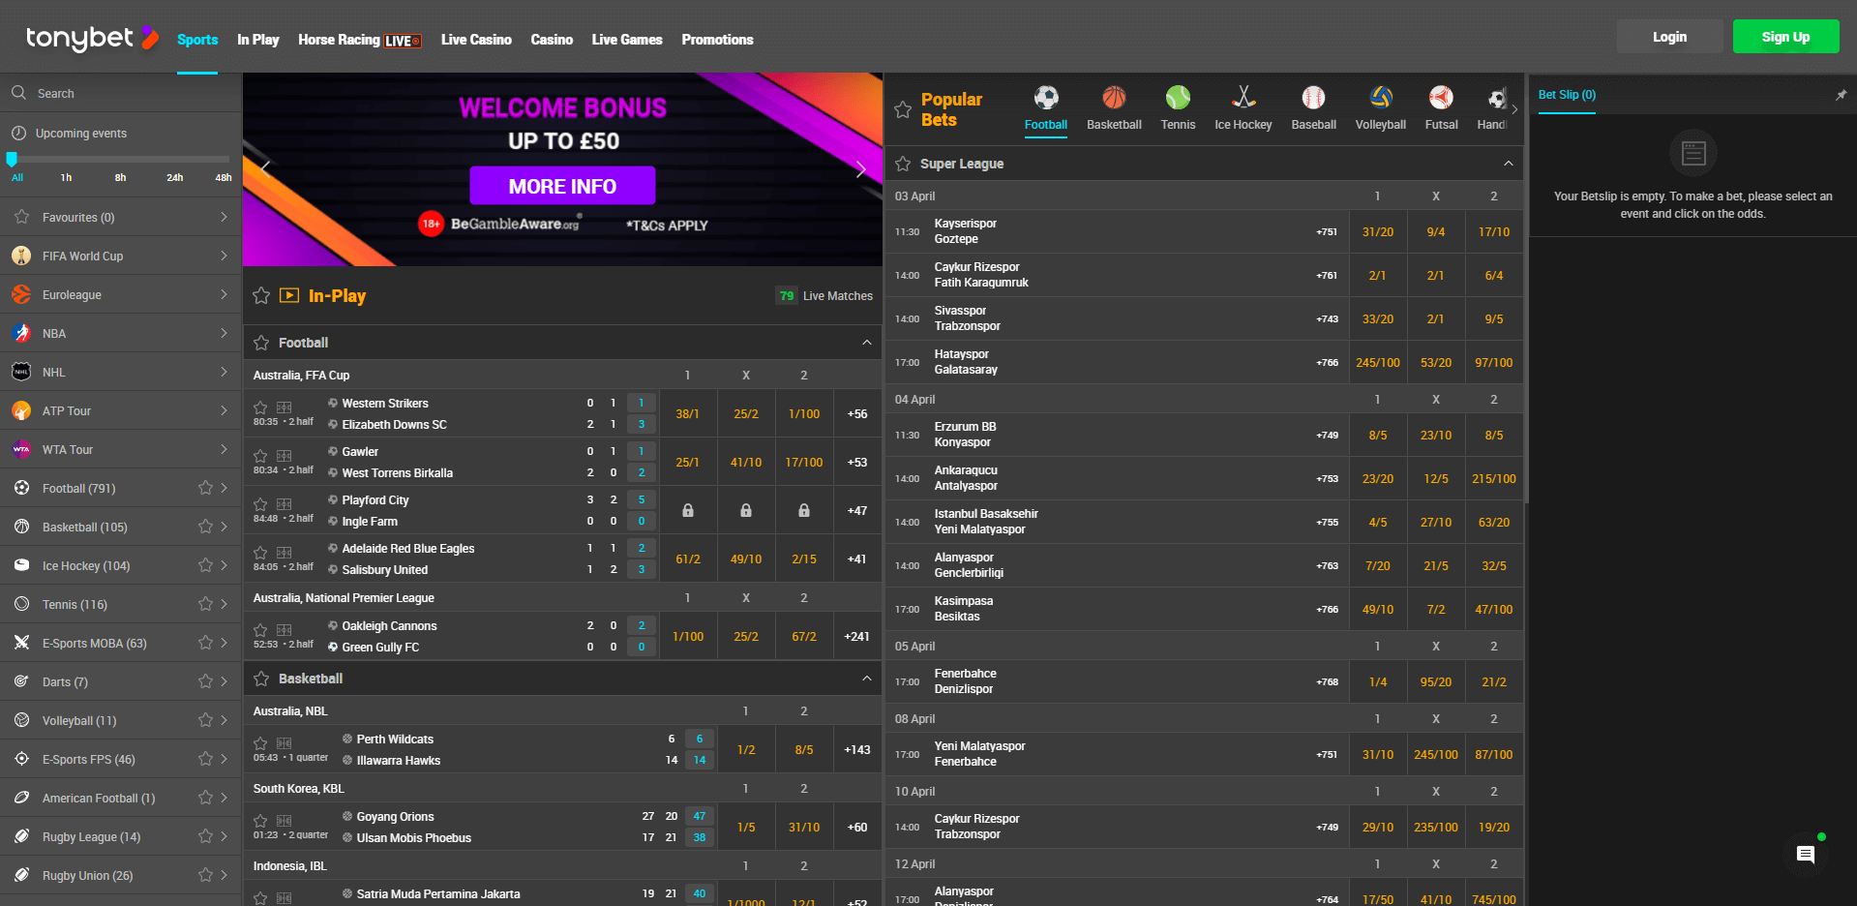Click the search magnifier icon
The image size is (1857, 906).
[x=19, y=92]
